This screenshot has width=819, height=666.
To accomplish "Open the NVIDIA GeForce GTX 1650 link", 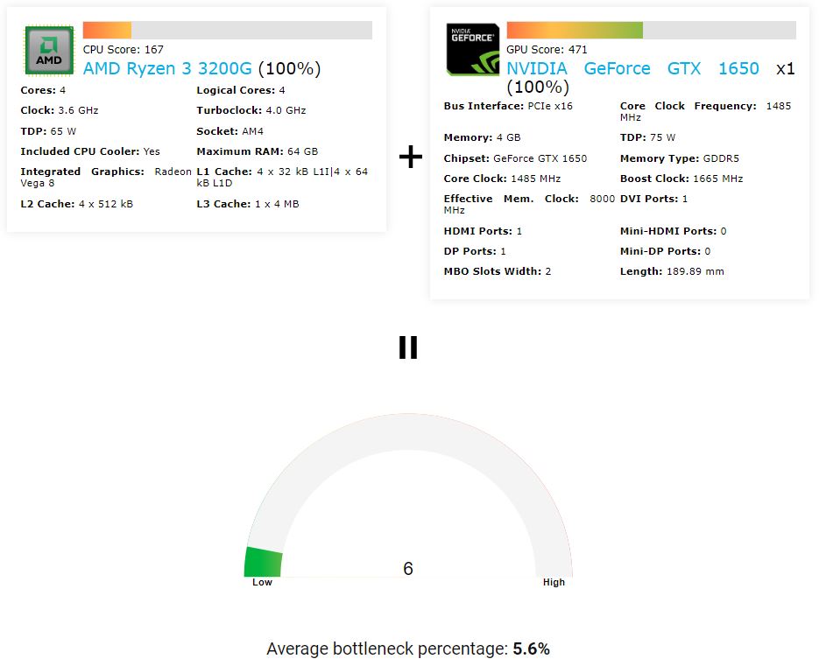I will 632,68.
